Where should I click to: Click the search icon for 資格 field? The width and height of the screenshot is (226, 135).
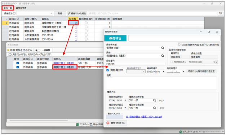click(163, 56)
